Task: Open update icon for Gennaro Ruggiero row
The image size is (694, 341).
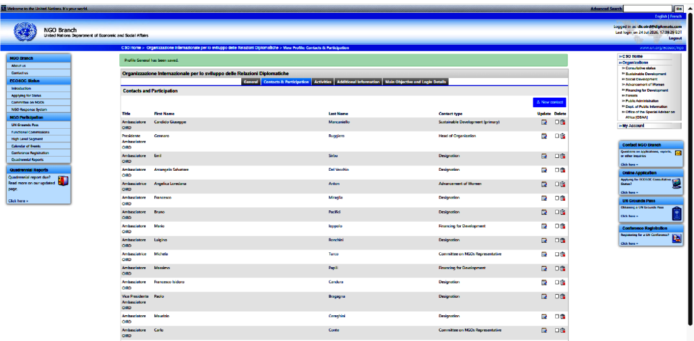Action: point(544,136)
